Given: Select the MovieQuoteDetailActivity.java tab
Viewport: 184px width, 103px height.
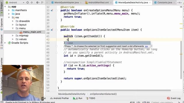Looking at the screenshot, I should point(133,3).
